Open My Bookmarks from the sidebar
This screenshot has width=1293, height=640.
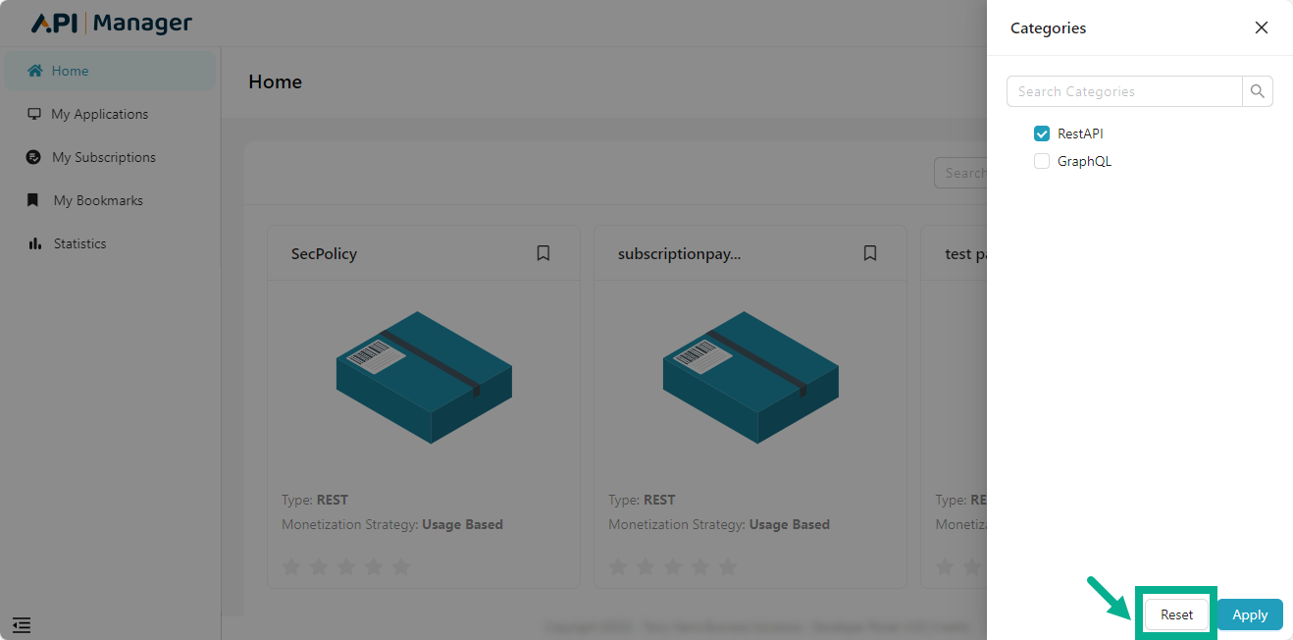coord(96,200)
